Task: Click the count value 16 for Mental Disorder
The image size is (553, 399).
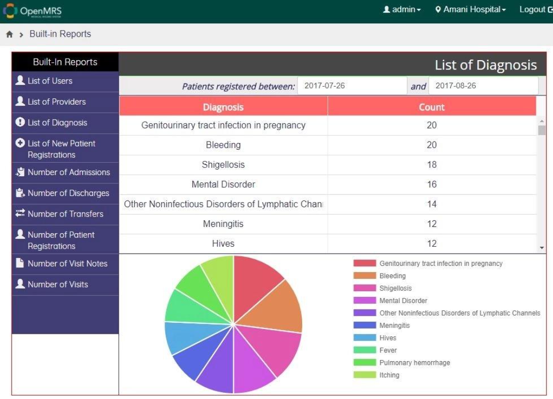Action: click(x=432, y=184)
